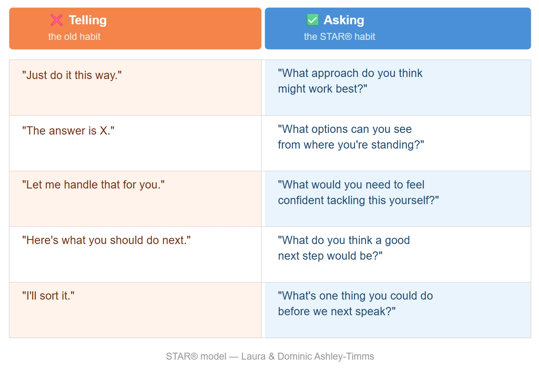The height and width of the screenshot is (372, 539).
Task: Select the "Just do it this way." quote
Action: pos(72,76)
